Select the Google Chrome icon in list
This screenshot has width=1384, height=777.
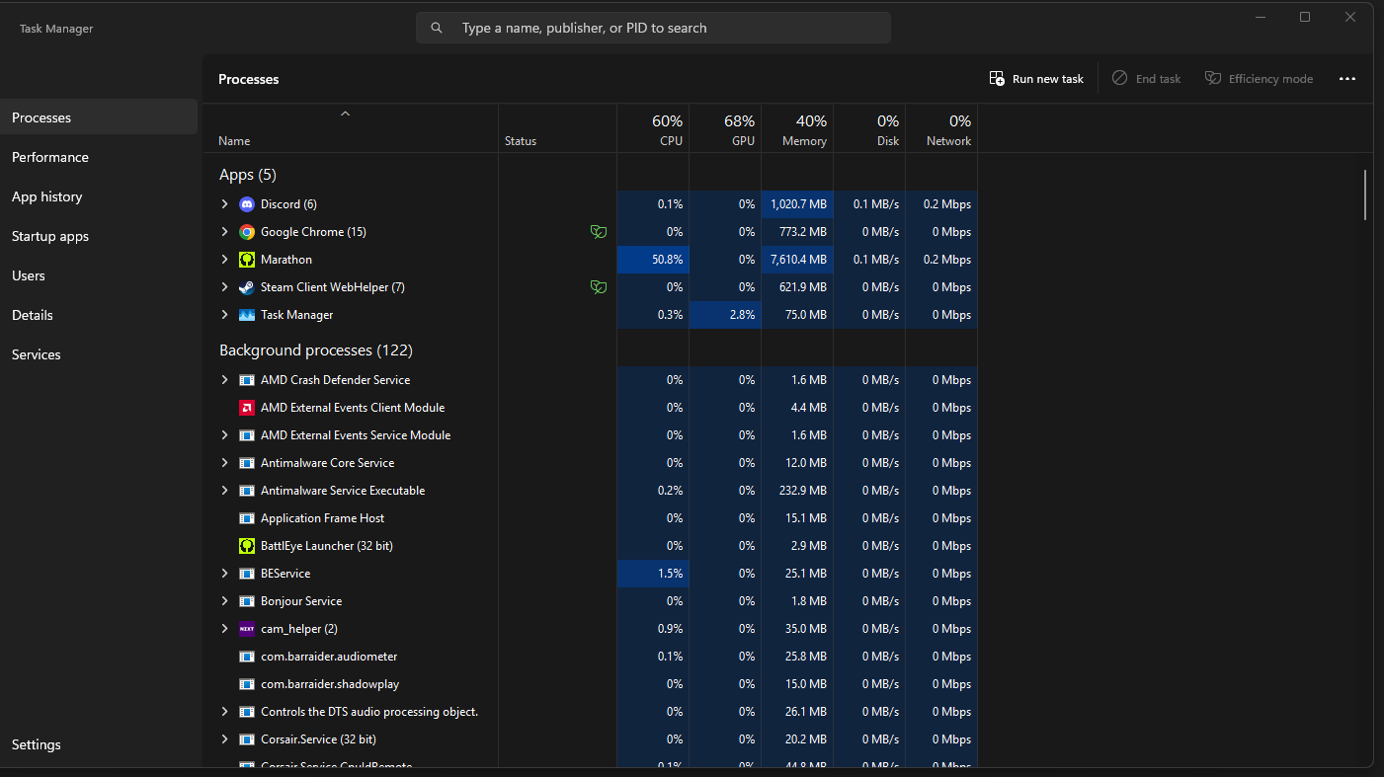247,232
